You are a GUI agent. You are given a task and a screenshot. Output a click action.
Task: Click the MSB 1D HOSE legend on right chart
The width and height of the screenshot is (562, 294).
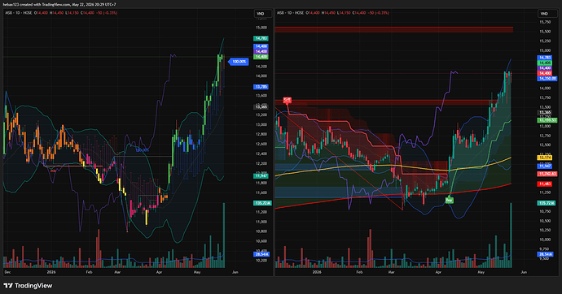[291, 13]
